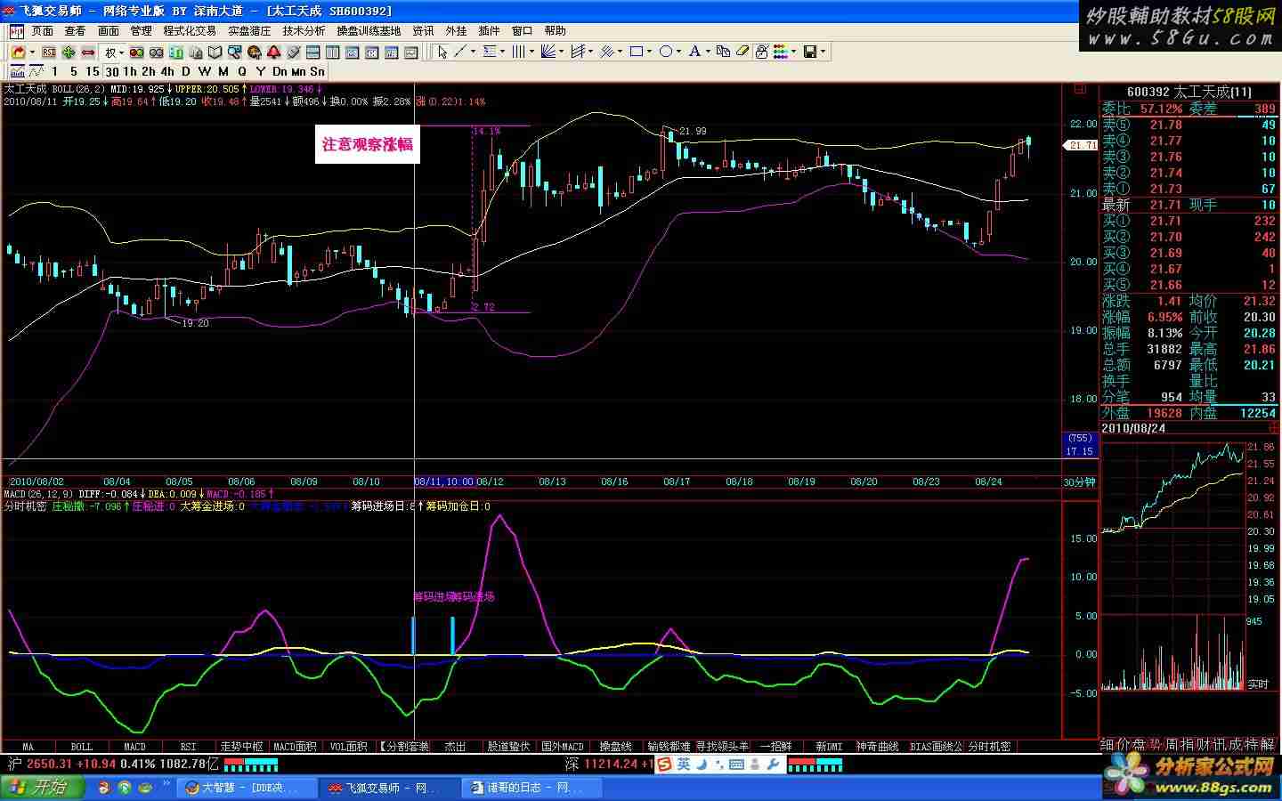
Task: Select the fan lines drawing tool
Action: (x=548, y=52)
